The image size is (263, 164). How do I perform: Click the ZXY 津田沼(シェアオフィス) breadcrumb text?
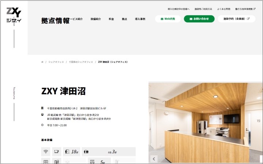pyautogui.click(x=113, y=62)
